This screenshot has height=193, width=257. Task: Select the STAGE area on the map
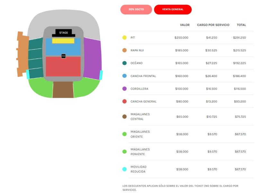click(x=64, y=32)
